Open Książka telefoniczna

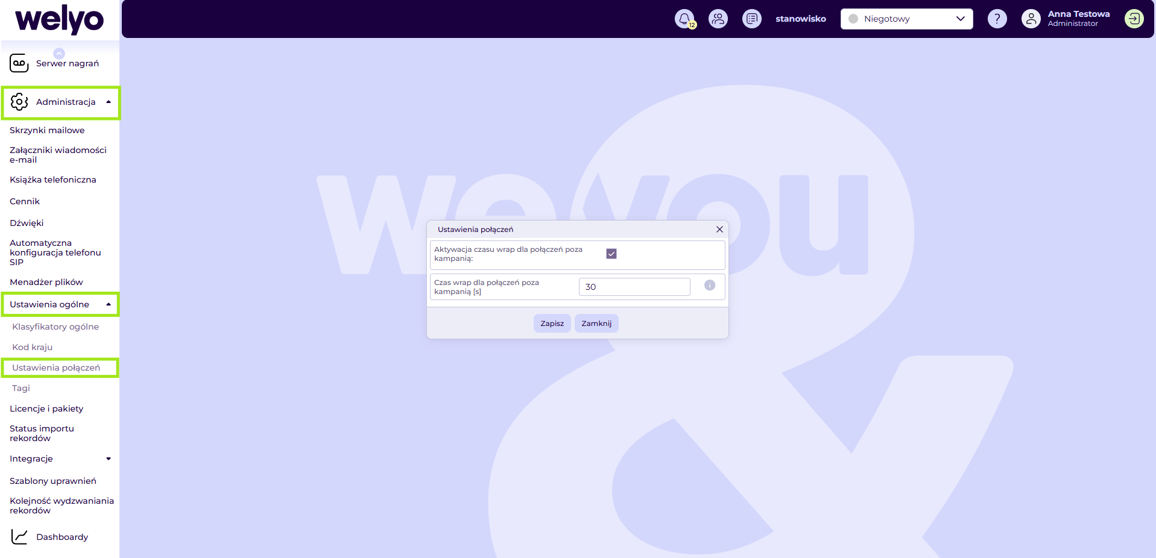[x=53, y=180]
